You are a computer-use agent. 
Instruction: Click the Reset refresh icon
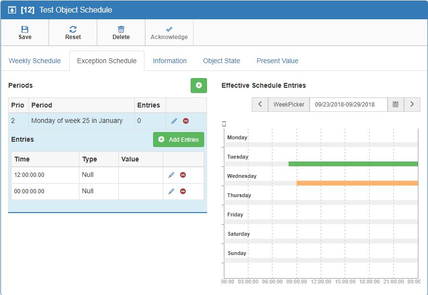click(x=73, y=29)
